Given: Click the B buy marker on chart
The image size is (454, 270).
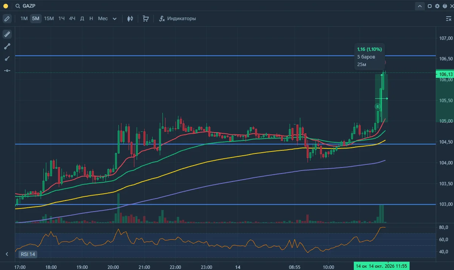Looking at the screenshot, I should pos(378,107).
